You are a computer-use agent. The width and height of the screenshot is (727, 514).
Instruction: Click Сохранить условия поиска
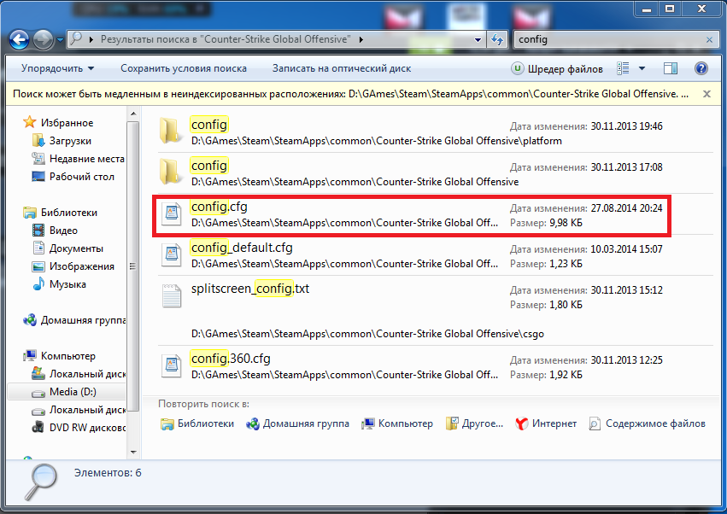(x=184, y=68)
